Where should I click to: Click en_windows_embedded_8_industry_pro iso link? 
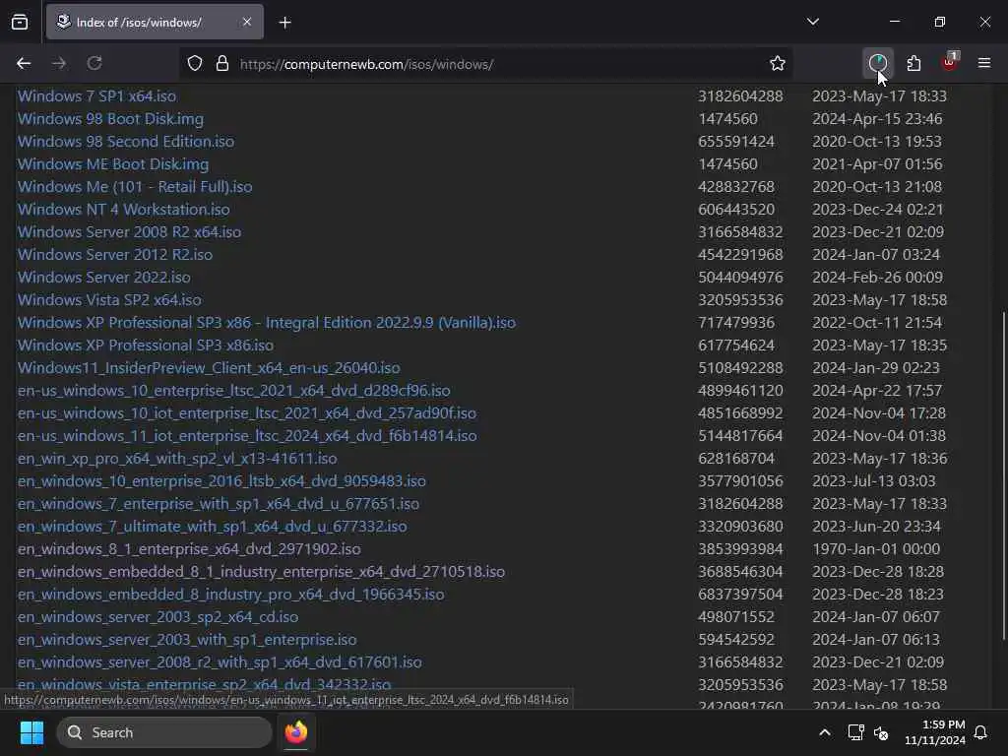pos(230,594)
